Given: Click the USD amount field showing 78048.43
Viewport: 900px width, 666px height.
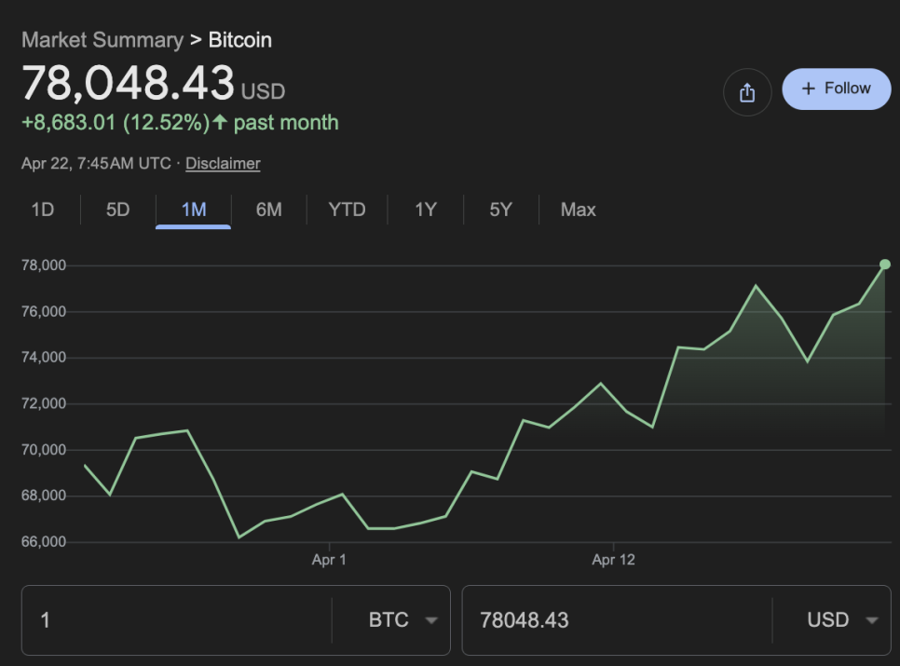Looking at the screenshot, I should [615, 620].
